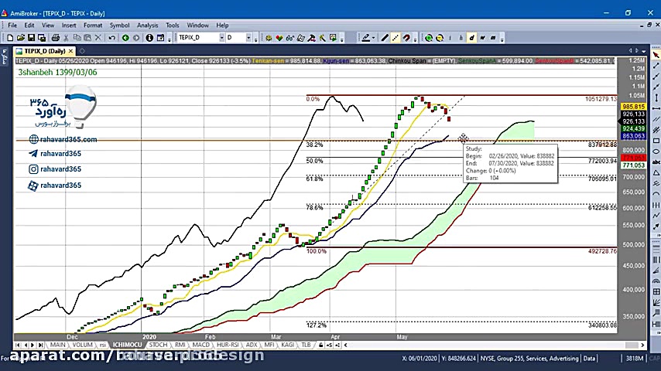Jump to last sheet tab with arrow button
The height and width of the screenshot is (371, 661).
[x=40, y=345]
